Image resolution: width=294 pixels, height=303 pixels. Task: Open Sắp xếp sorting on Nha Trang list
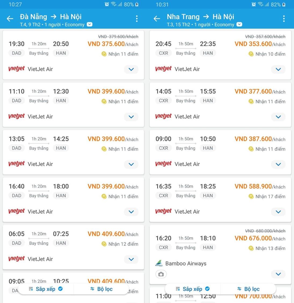click(193, 289)
